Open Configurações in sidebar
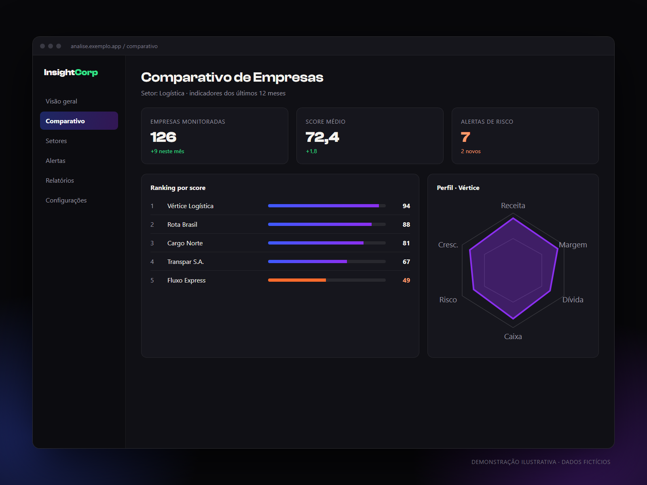 click(79, 200)
